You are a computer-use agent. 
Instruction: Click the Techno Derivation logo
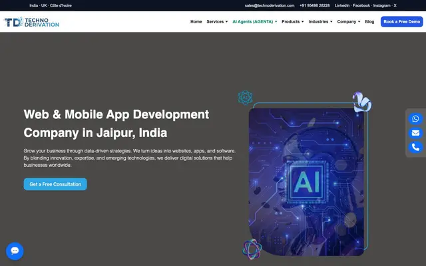click(x=31, y=22)
